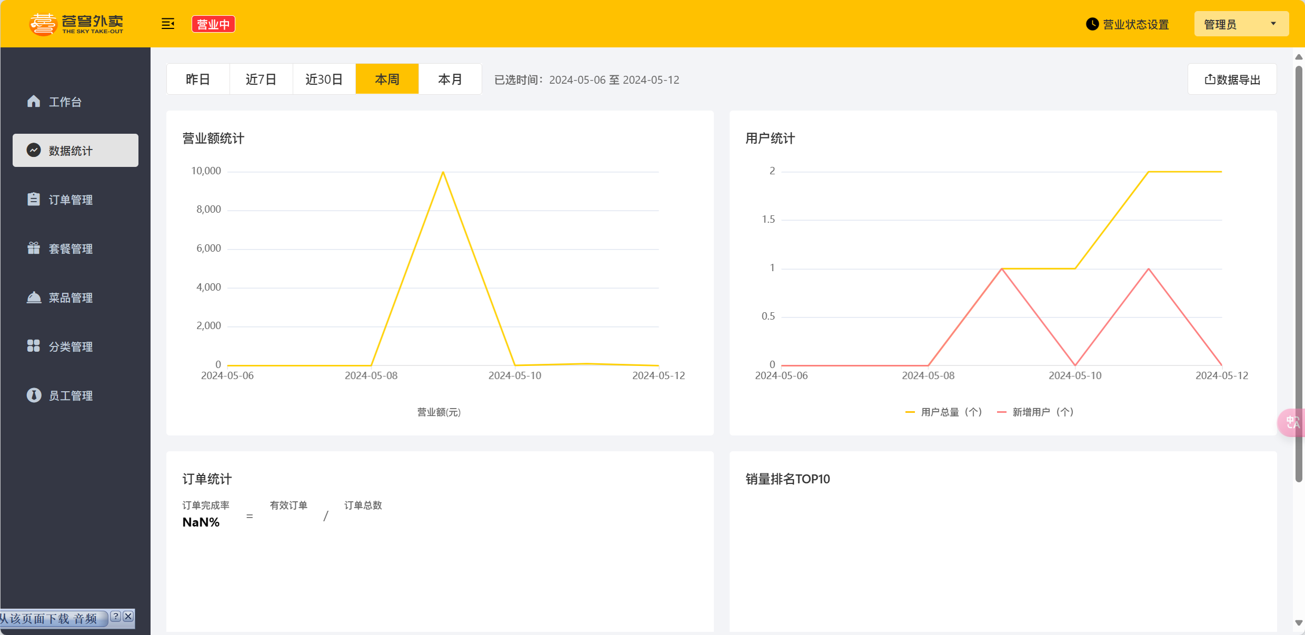Close the audio download bar at bottom-left

[128, 617]
